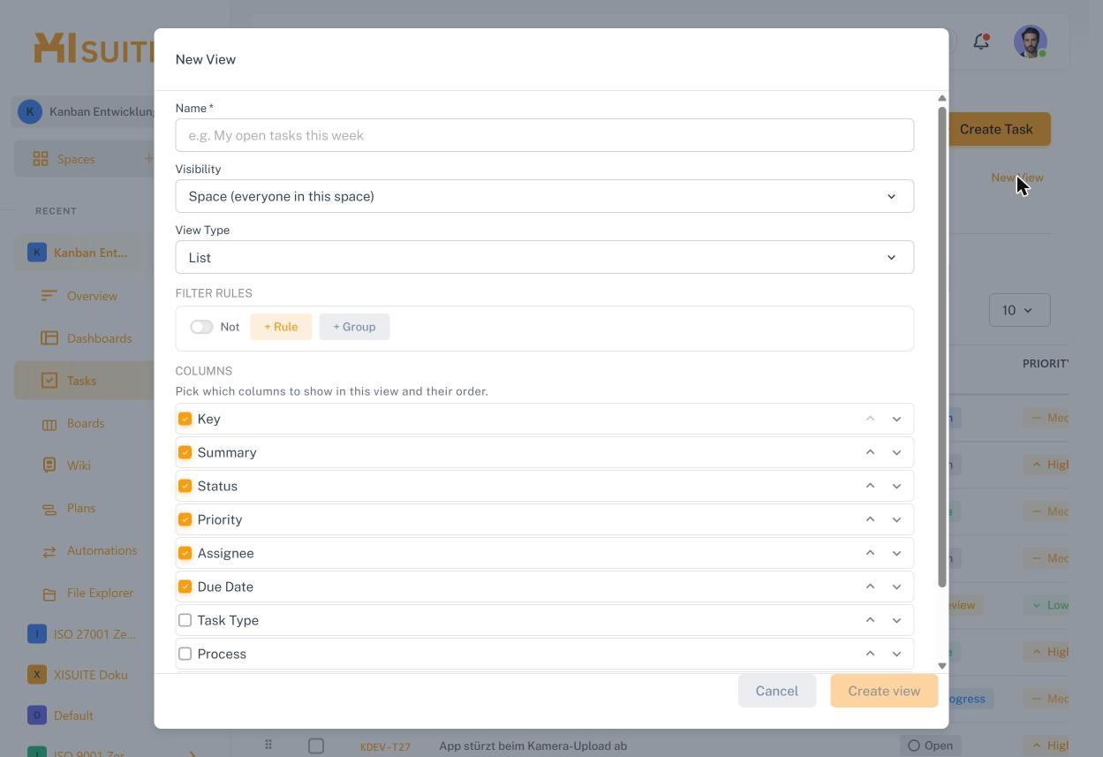Click the dialog vertical scrollbar thumb

click(942, 347)
